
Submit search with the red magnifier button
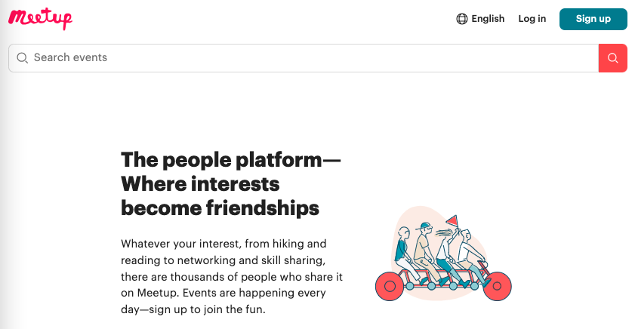(x=613, y=58)
